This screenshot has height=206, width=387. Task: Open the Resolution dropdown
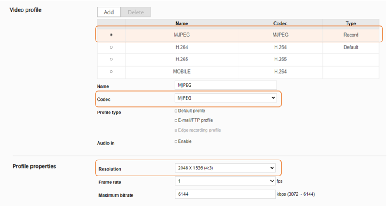coord(226,168)
